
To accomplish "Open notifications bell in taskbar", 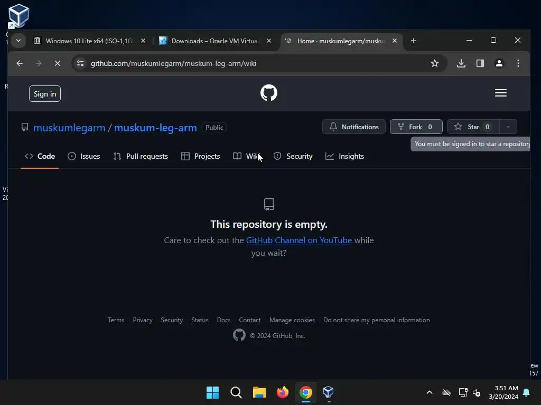I will point(527,392).
